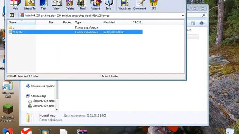
Task: Sort the list by Name column
Action: (22, 22)
